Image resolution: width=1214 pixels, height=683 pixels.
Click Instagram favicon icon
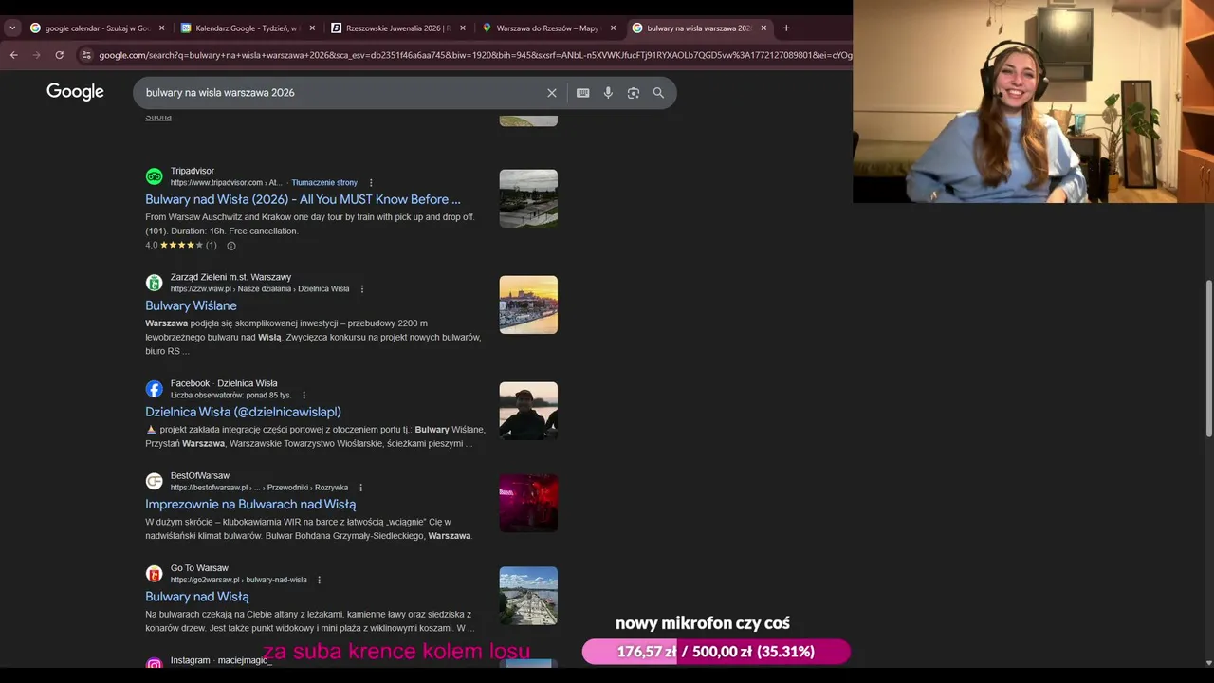pyautogui.click(x=154, y=663)
